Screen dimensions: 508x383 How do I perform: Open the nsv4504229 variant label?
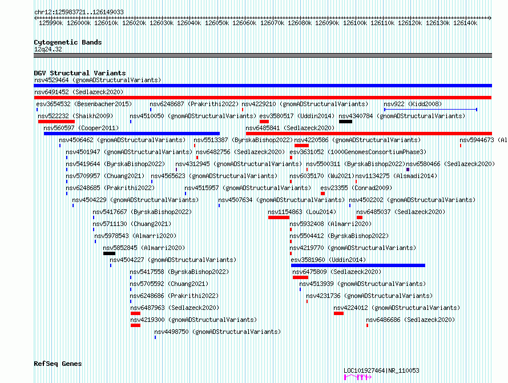(x=135, y=200)
